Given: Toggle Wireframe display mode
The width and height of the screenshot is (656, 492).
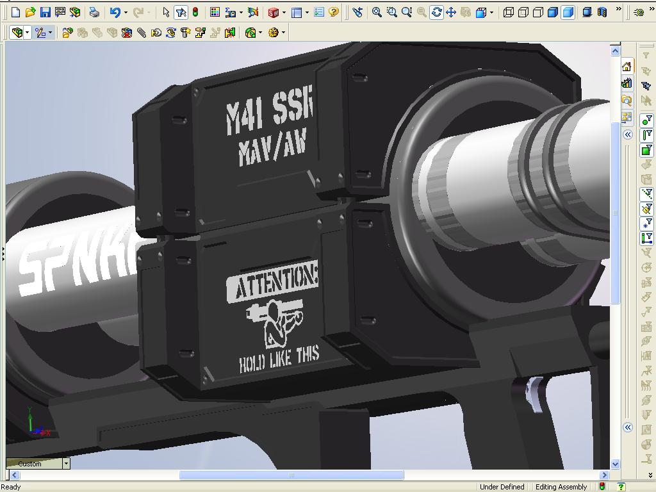Looking at the screenshot, I should (509, 12).
